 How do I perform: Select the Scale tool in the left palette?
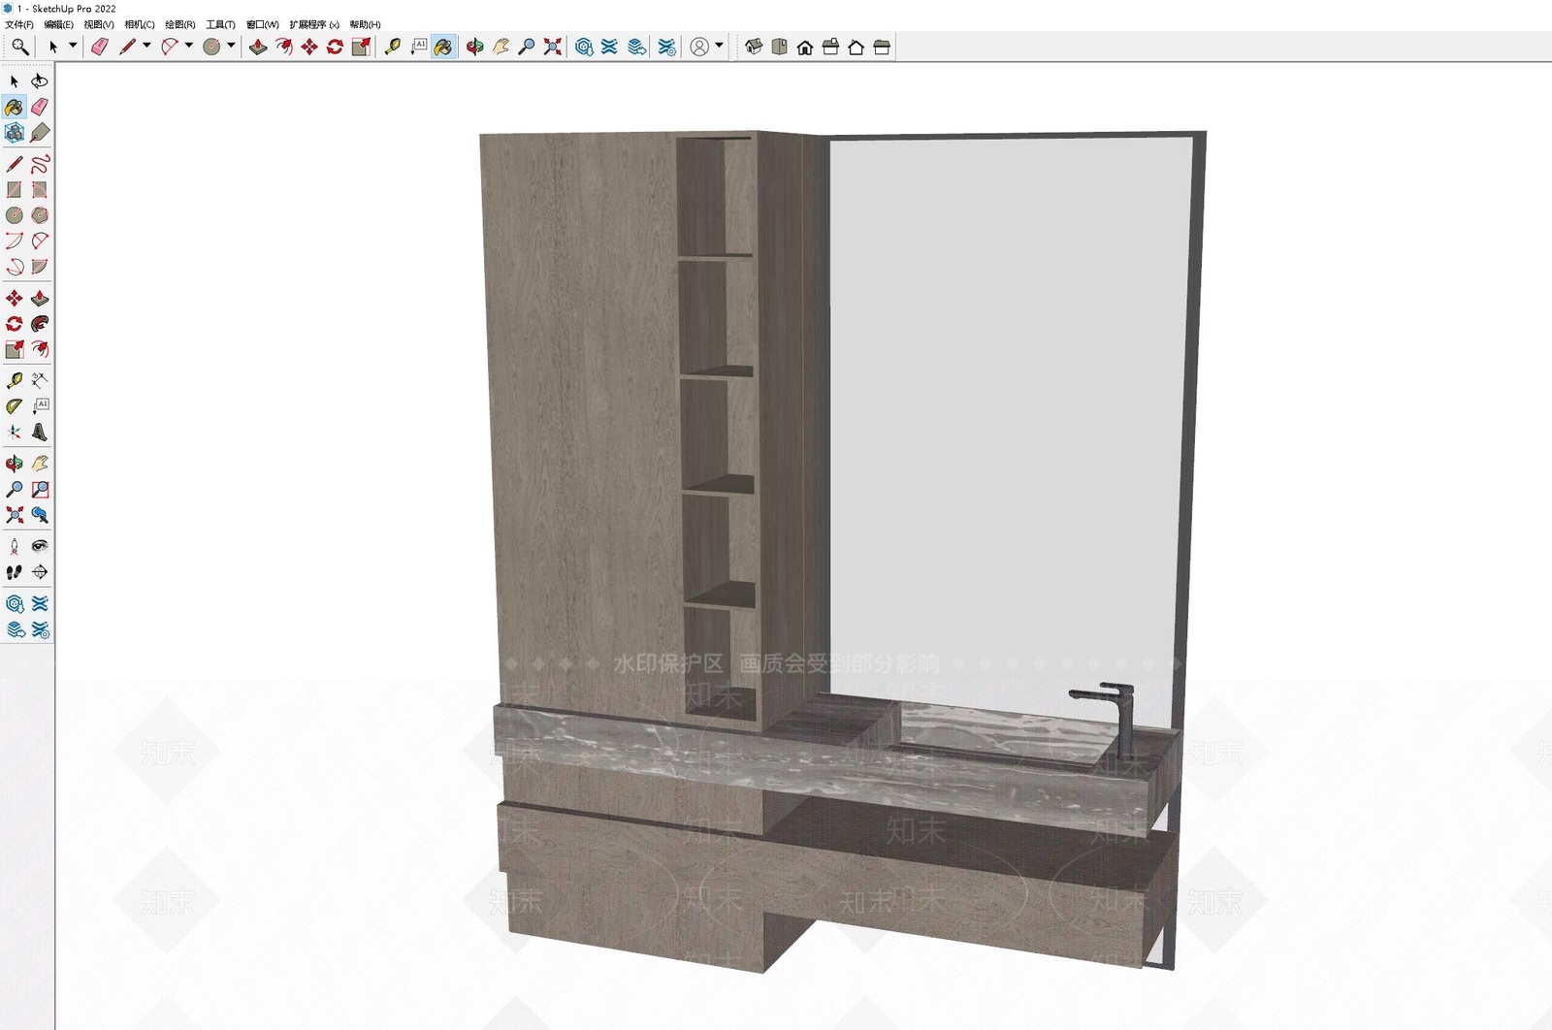(x=15, y=349)
